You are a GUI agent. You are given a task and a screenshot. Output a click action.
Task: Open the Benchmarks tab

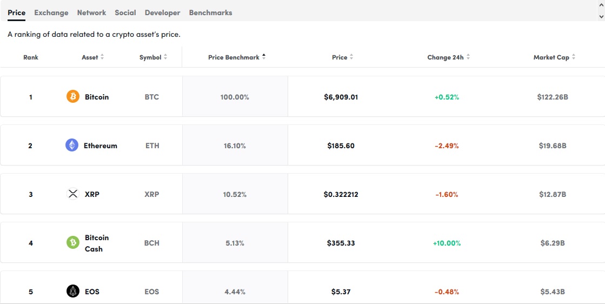pos(210,12)
